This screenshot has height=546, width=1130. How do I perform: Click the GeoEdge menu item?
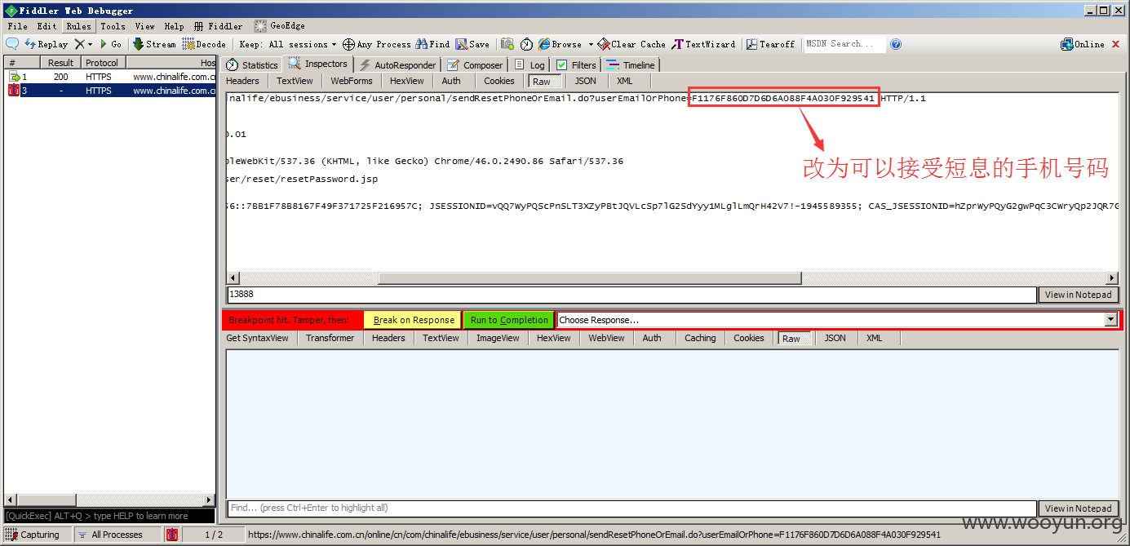click(280, 26)
